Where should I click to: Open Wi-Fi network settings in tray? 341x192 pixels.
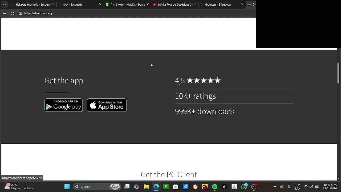(306, 187)
